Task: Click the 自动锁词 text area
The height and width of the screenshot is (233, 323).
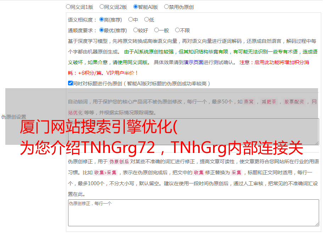Action: pos(194,132)
